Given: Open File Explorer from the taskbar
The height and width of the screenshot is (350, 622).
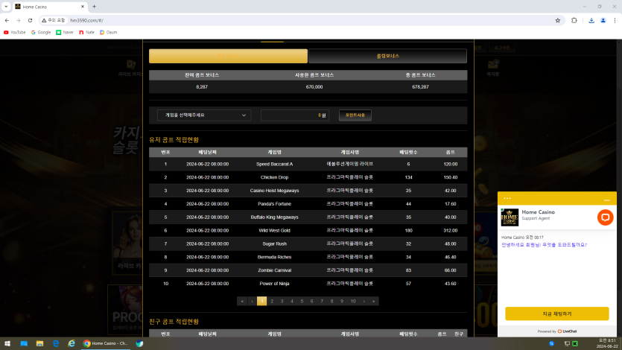Looking at the screenshot, I should coord(39,343).
